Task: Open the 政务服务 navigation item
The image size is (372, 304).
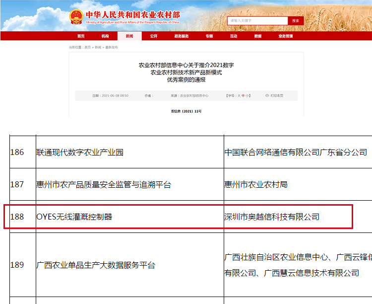Action: point(182,36)
